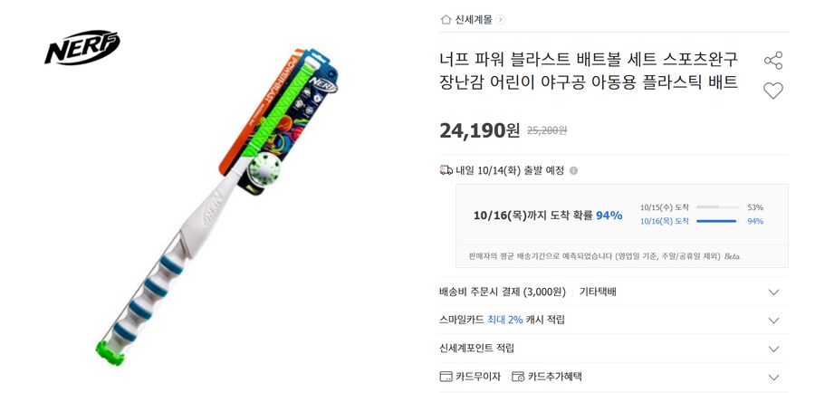The height and width of the screenshot is (393, 815).
Task: Click the 카드무이자 card icon
Action: point(446,377)
